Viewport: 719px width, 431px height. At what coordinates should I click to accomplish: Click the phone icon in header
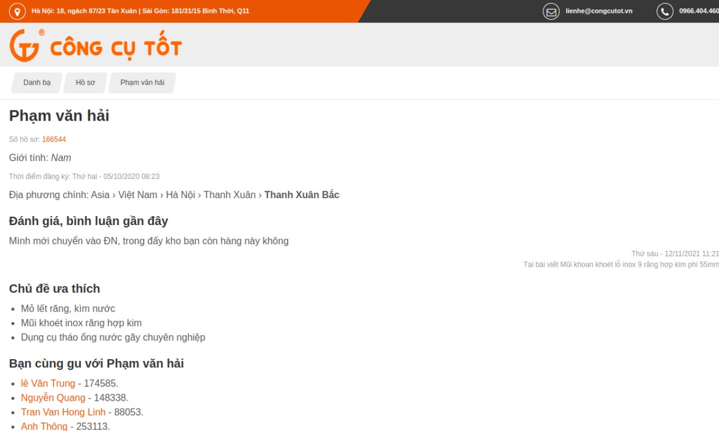point(665,11)
